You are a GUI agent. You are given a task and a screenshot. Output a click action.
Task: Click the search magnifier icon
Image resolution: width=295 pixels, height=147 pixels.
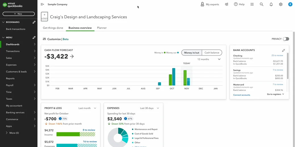pyautogui.click(x=261, y=5)
